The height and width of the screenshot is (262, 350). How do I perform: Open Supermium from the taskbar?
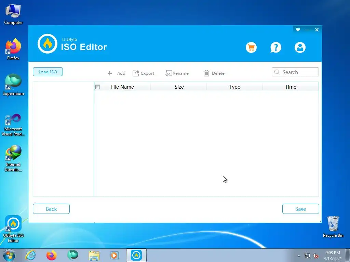(x=73, y=255)
